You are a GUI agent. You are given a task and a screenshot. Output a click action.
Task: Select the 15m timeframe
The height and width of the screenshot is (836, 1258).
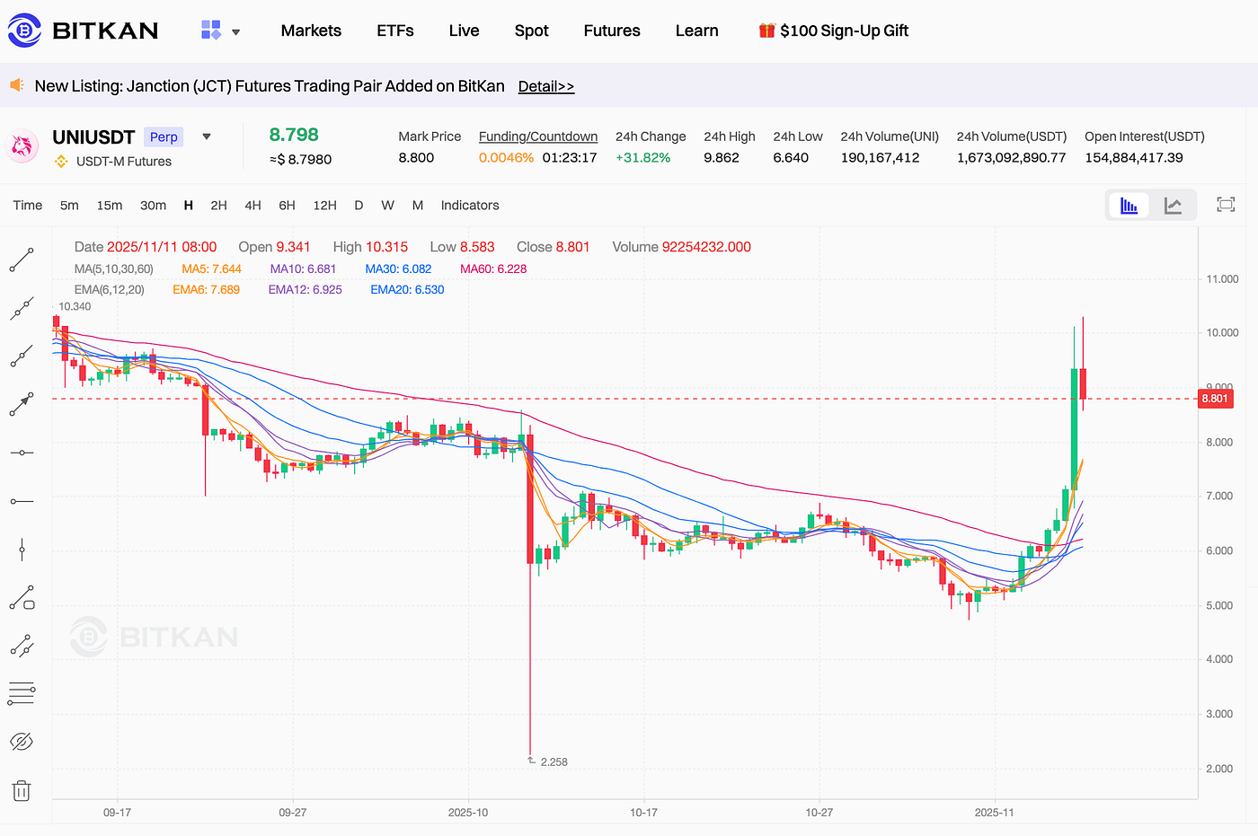coord(110,206)
